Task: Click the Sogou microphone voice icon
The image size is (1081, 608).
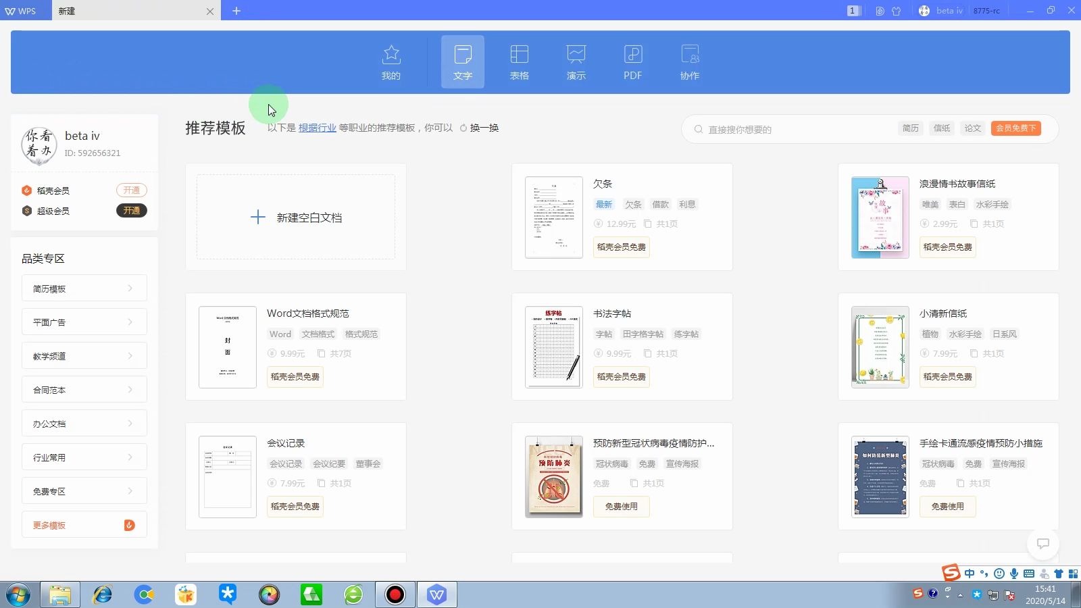Action: click(1014, 574)
